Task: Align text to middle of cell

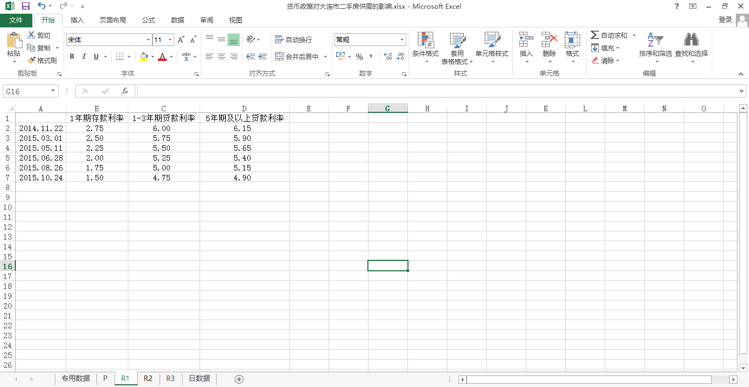Action: (222, 39)
